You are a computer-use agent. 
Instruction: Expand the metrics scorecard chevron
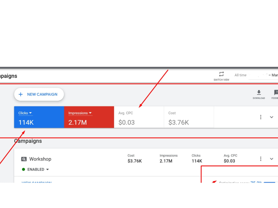coord(271,117)
